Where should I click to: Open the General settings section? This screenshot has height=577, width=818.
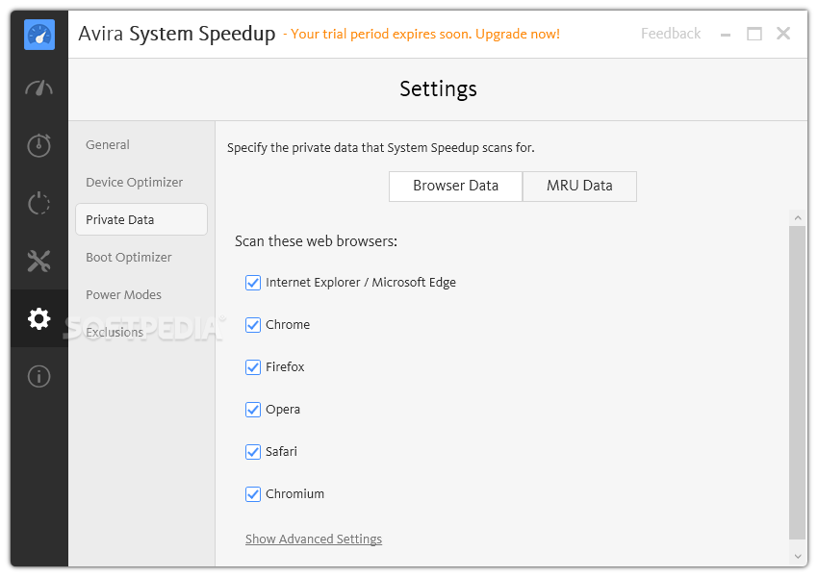[x=108, y=144]
